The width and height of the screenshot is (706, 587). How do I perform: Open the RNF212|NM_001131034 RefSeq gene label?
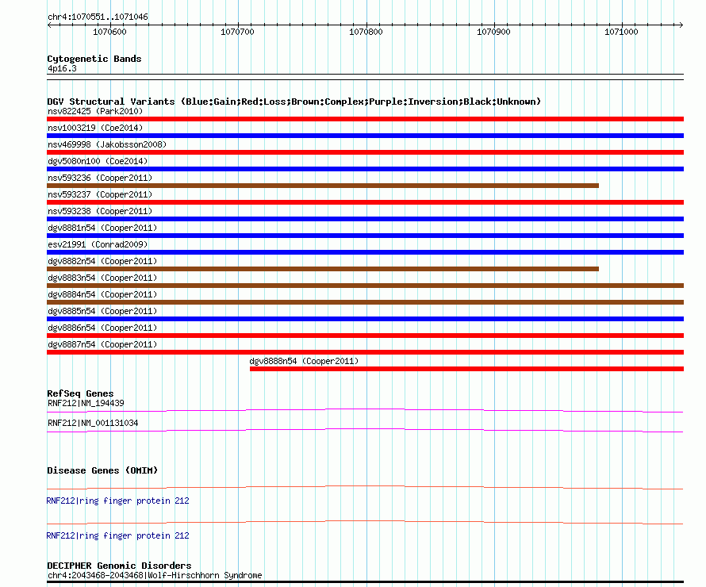tap(93, 423)
